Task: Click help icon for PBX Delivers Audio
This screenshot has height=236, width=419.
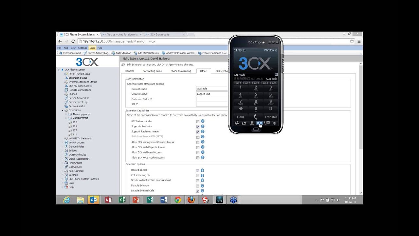Action: [203, 121]
